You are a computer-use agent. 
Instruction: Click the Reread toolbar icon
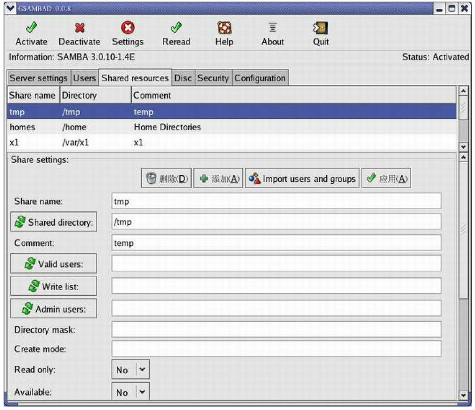[x=176, y=28]
